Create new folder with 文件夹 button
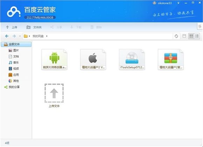Image resolution: width=203 pixels, height=147 pixels. pyautogui.click(x=34, y=27)
